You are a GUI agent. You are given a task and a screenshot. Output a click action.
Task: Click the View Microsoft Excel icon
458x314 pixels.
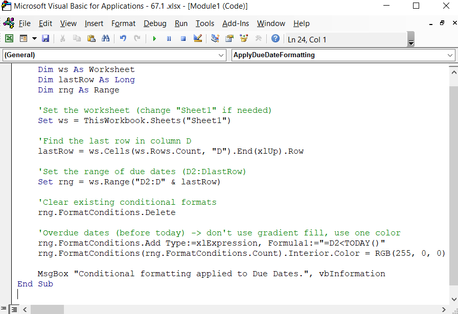click(x=10, y=39)
